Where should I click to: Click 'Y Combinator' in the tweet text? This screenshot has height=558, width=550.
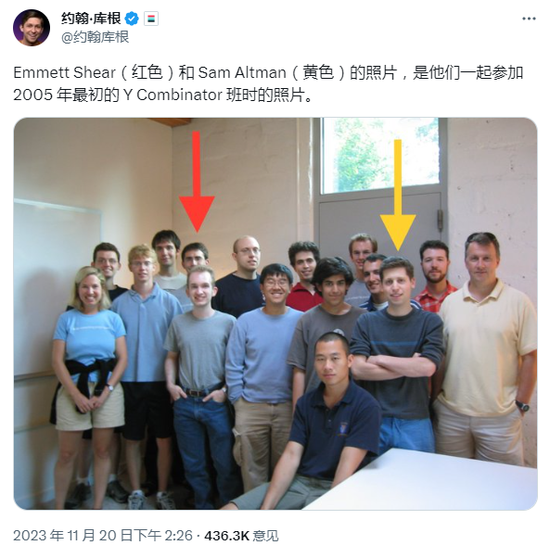point(173,95)
